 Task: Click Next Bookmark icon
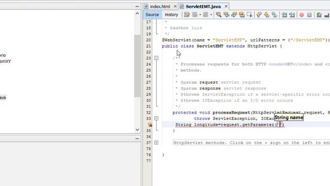point(267,14)
